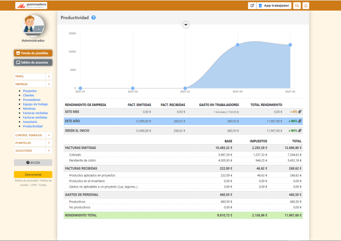Click the edit/compose icon in the header
Image resolution: width=341 pixels, height=241 pixels.
click(252, 6)
